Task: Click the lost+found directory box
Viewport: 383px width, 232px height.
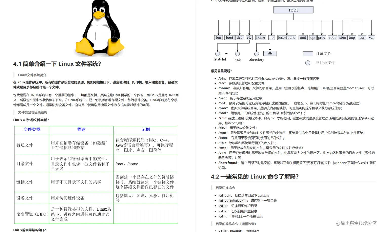Action: point(286,37)
